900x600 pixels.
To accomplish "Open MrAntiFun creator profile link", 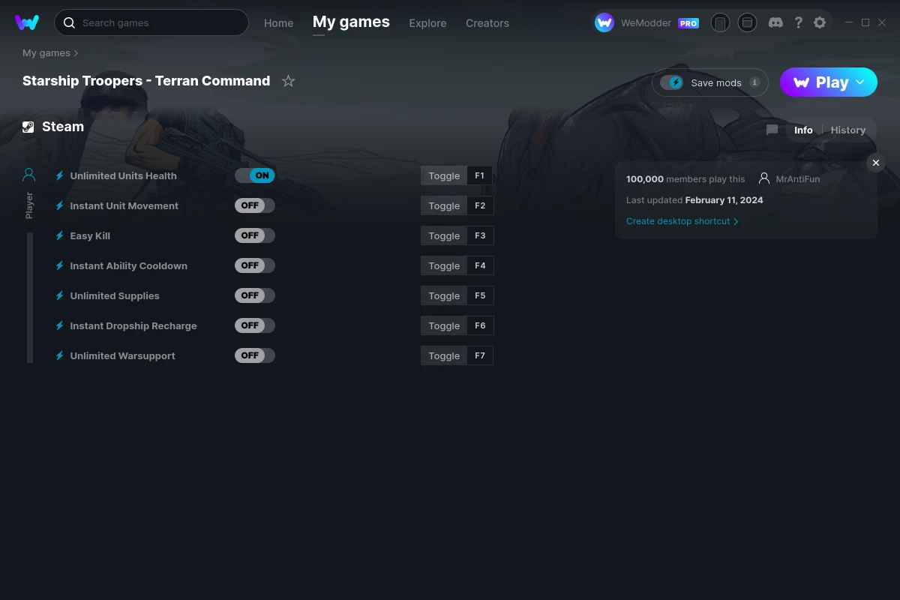I will point(798,179).
